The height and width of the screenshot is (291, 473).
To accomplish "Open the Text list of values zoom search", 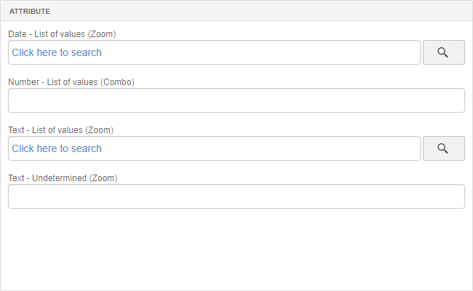I will 444,148.
